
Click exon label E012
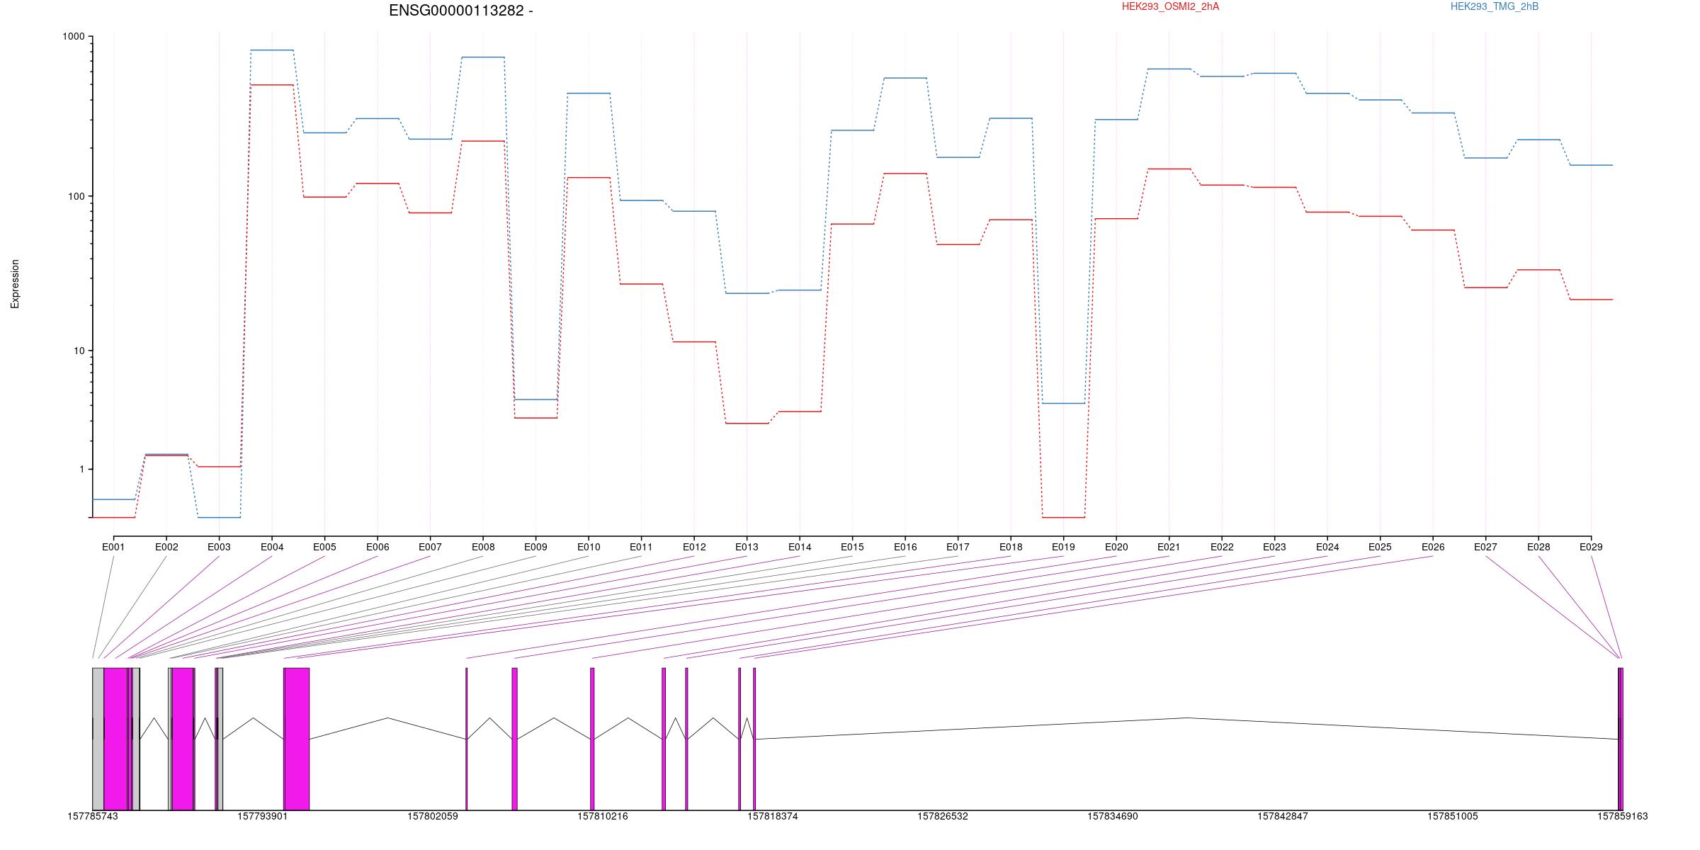(694, 547)
